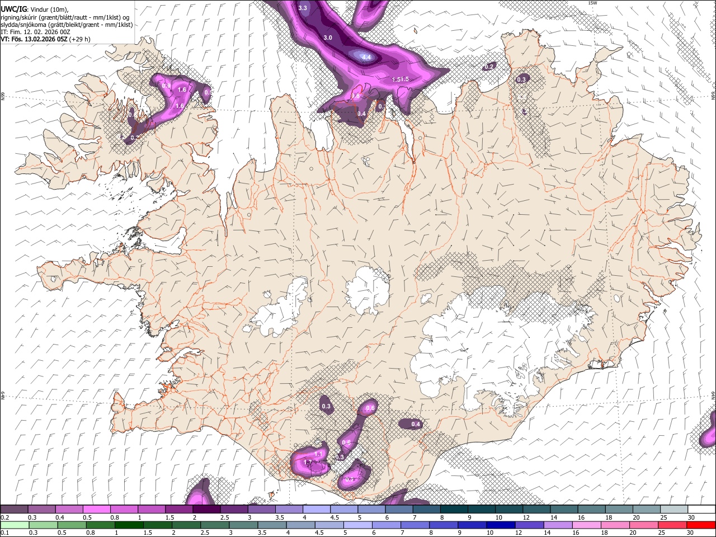Image resolution: width=716 pixels, height=537 pixels.
Task: Click the '0.4' label in the upper legend row
Action: point(60,517)
